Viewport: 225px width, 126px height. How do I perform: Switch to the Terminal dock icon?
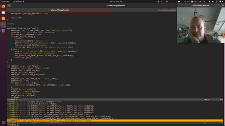coord(3,24)
